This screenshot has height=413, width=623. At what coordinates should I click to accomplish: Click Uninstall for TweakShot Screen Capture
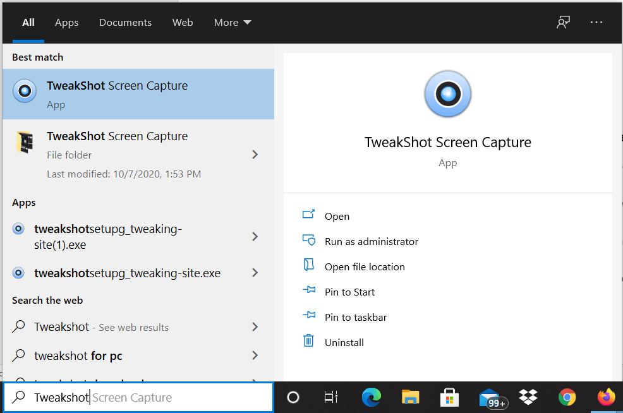[x=344, y=342]
